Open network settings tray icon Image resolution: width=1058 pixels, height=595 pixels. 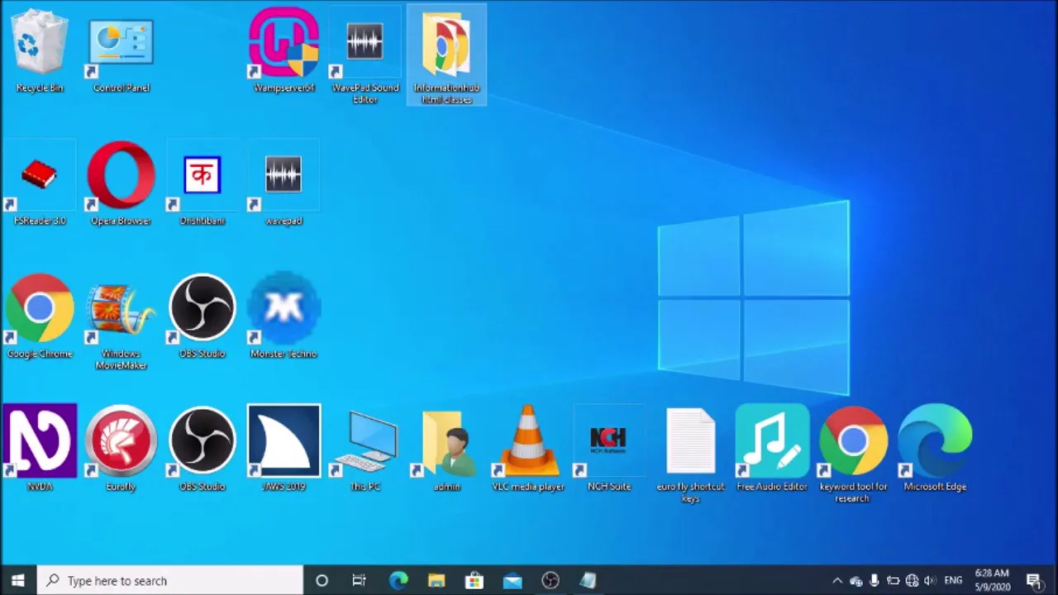pyautogui.click(x=912, y=581)
